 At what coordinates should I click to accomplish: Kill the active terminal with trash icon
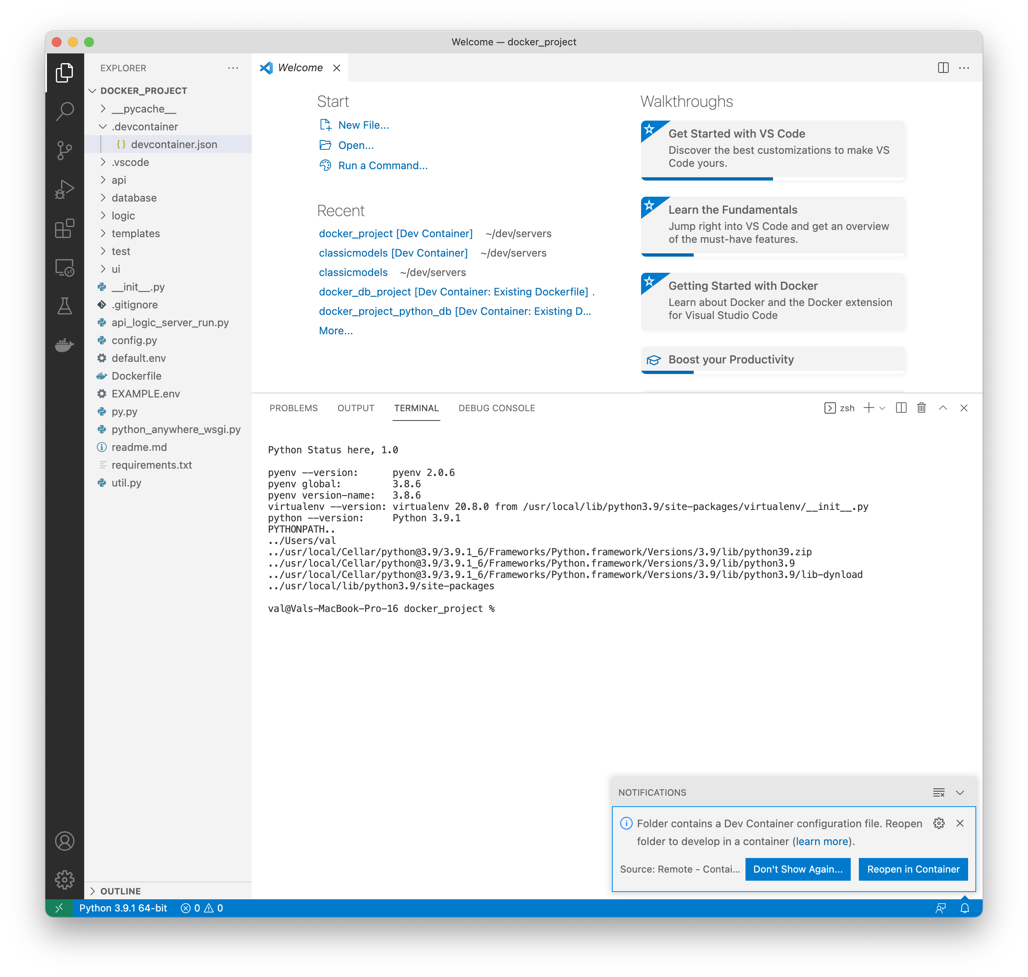[921, 408]
